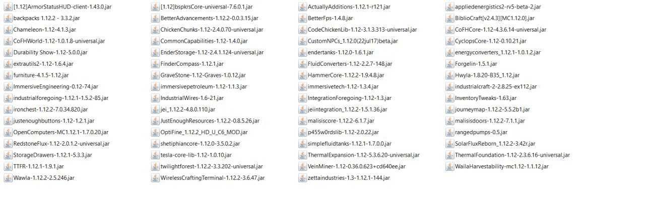The image size is (645, 214).
Task: Click the Java icon of VeinMiner-1.12-0.36.0.623+cd640ee.jar
Action: (303, 166)
